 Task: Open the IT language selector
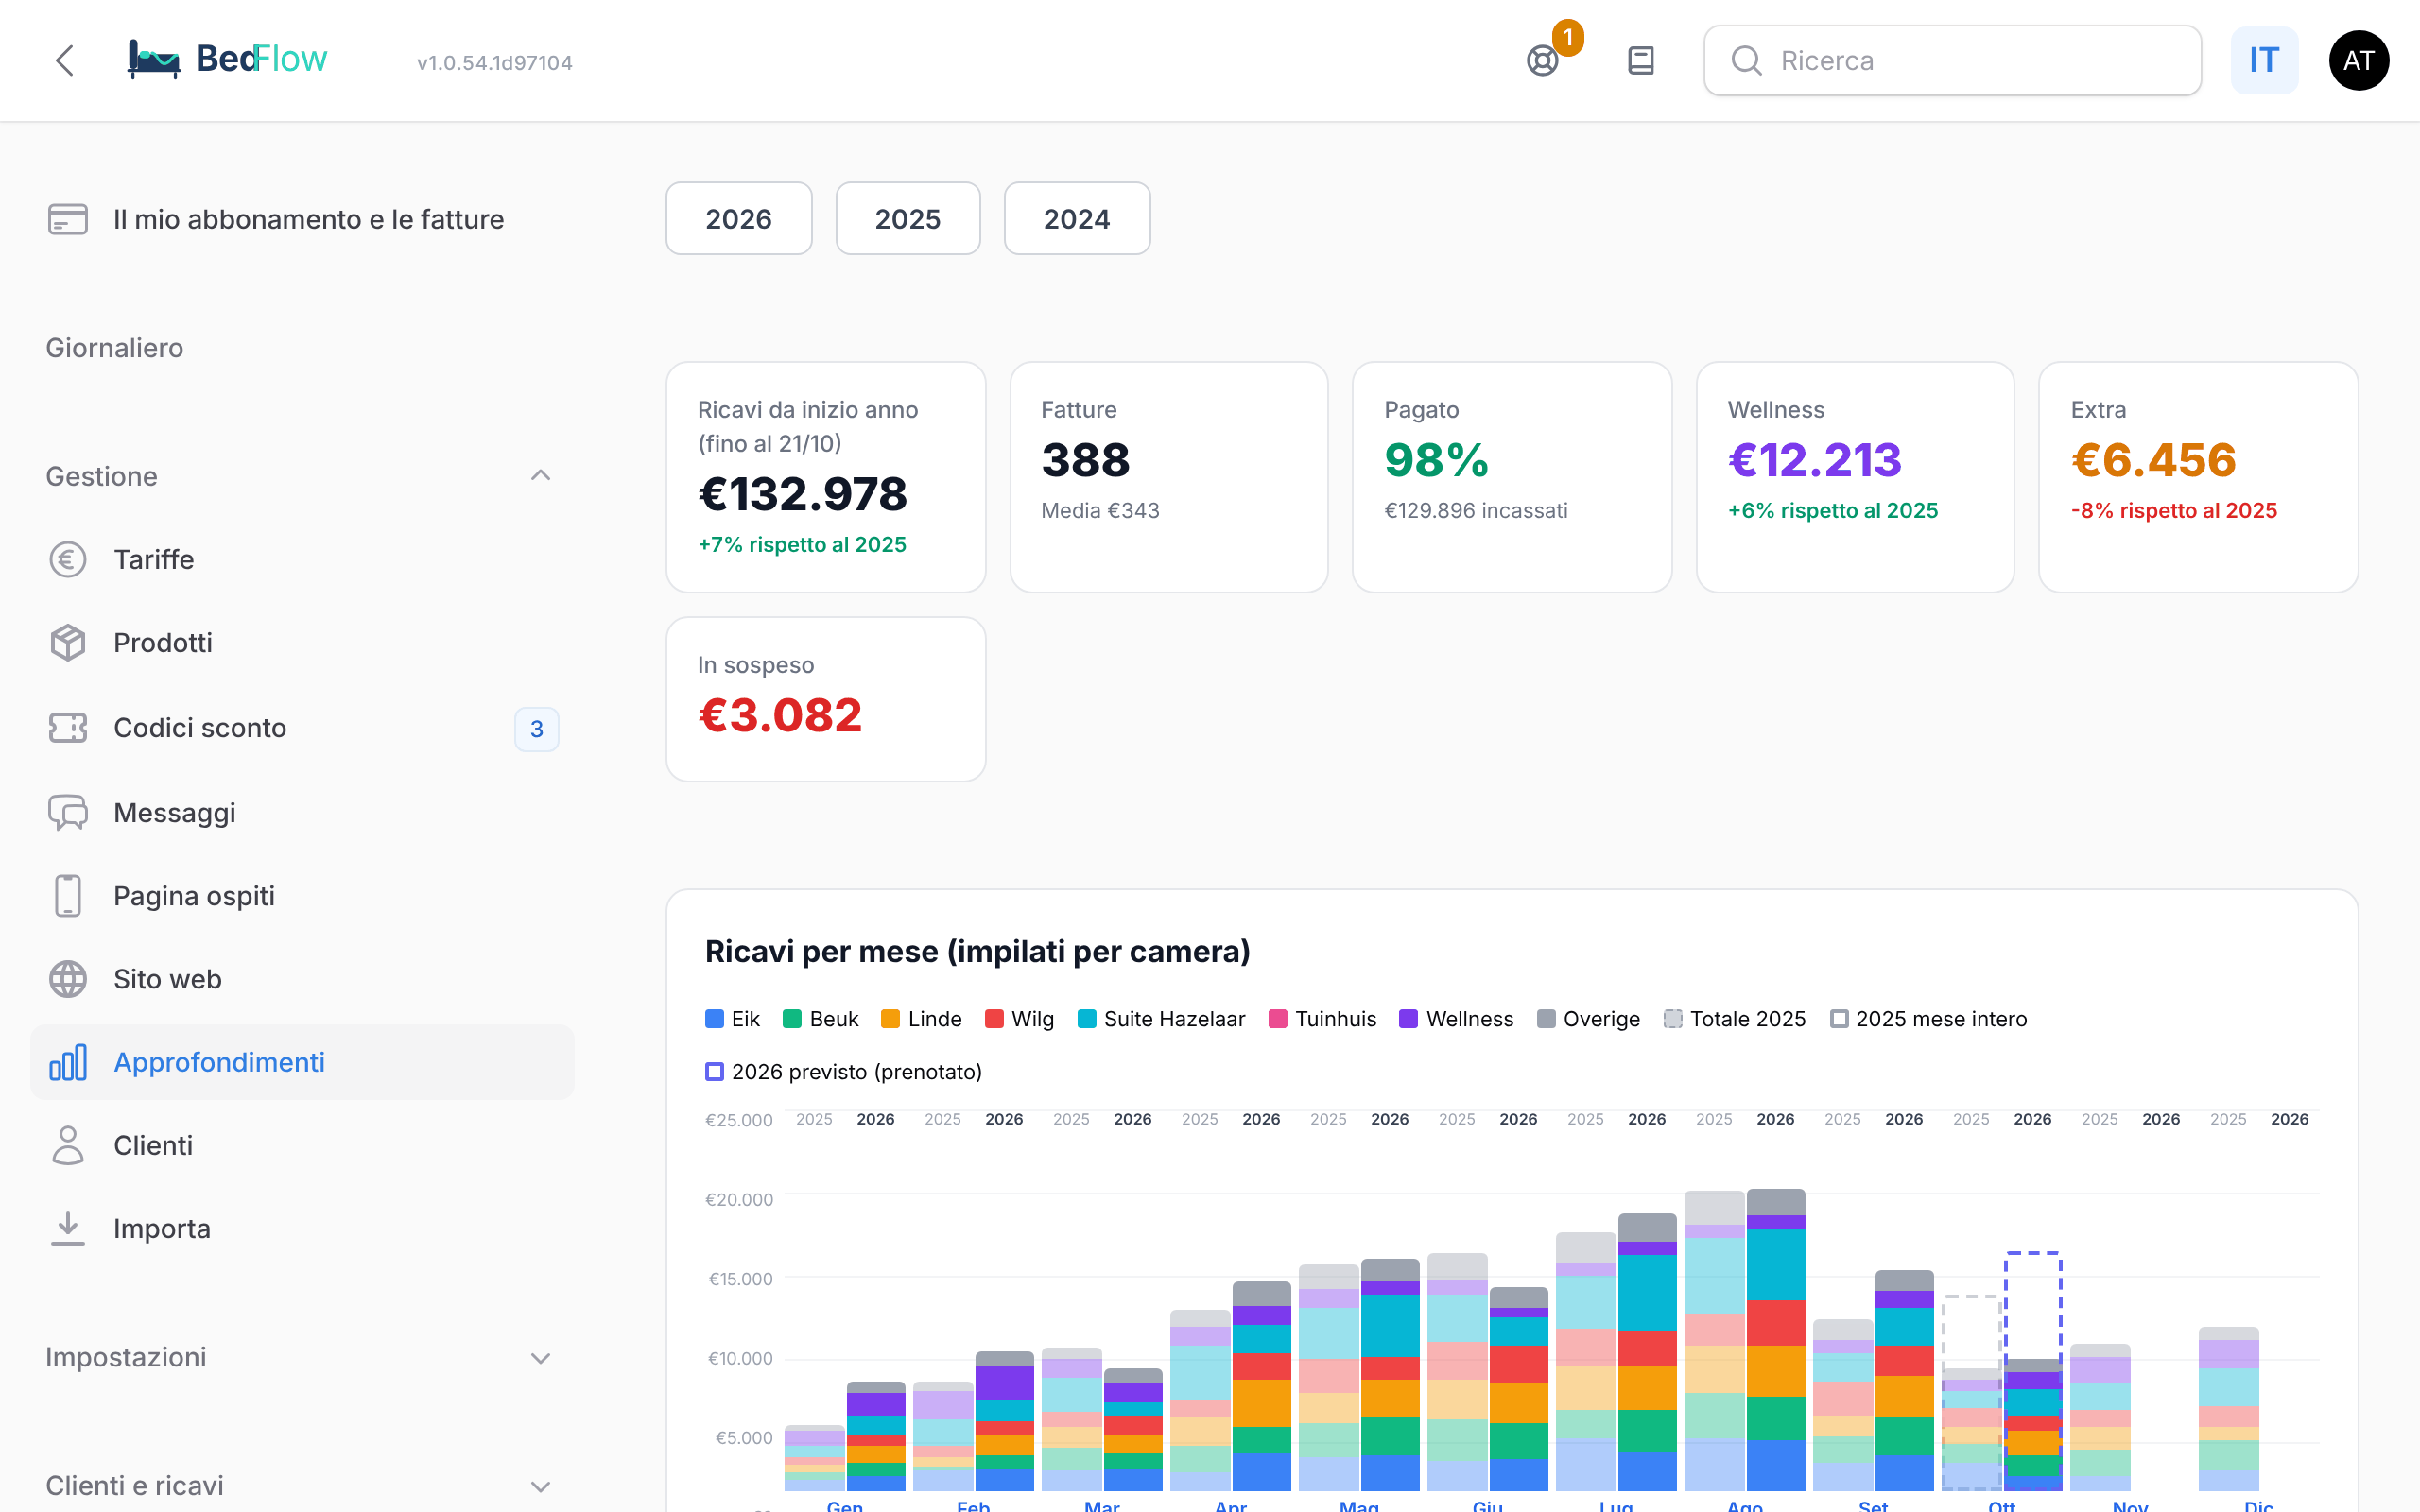tap(2264, 60)
